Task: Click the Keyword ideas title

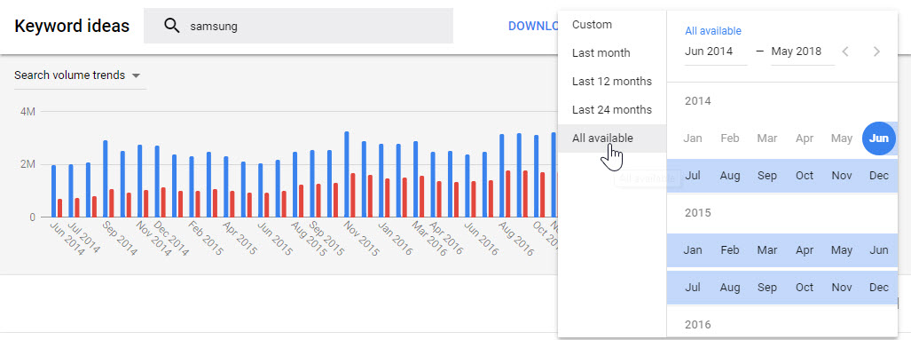Action: tap(72, 26)
